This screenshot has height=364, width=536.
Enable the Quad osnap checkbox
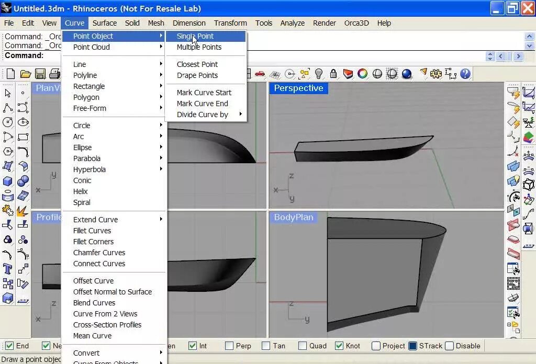coord(302,346)
